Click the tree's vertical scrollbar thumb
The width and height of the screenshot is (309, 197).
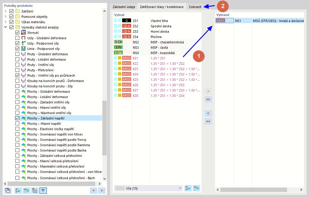pyautogui.click(x=104, y=128)
